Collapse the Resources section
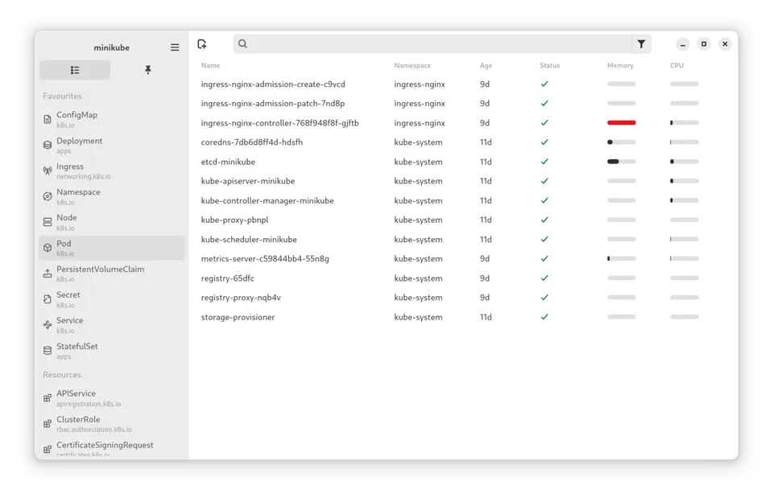The height and width of the screenshot is (498, 773). coord(63,375)
